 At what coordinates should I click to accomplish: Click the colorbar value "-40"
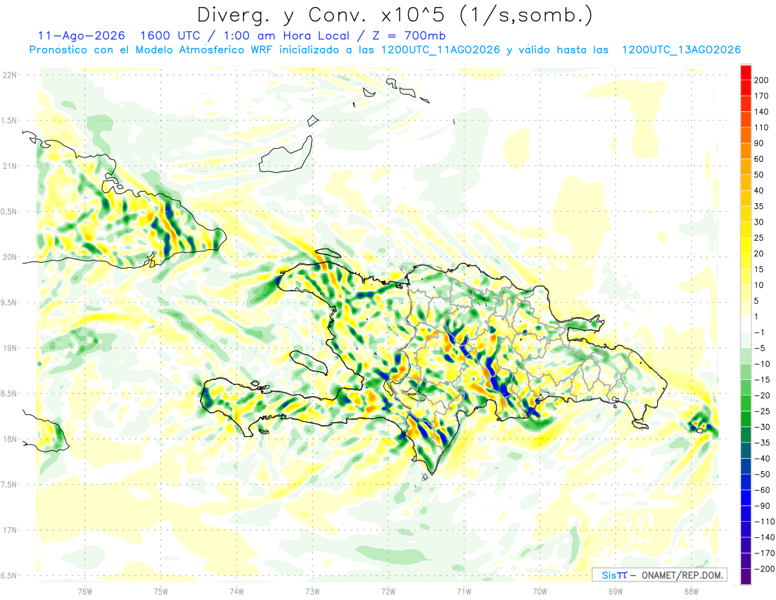click(x=762, y=458)
